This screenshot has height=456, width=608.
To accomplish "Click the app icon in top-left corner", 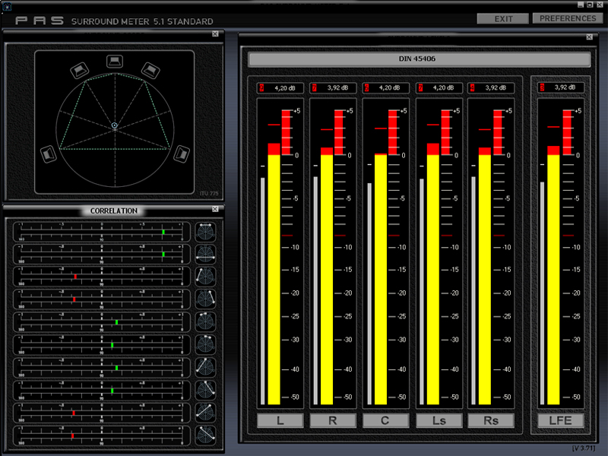I will tap(8, 6).
